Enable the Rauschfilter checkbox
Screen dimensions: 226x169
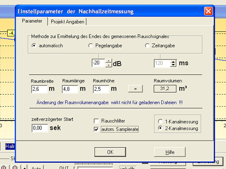pos(96,121)
